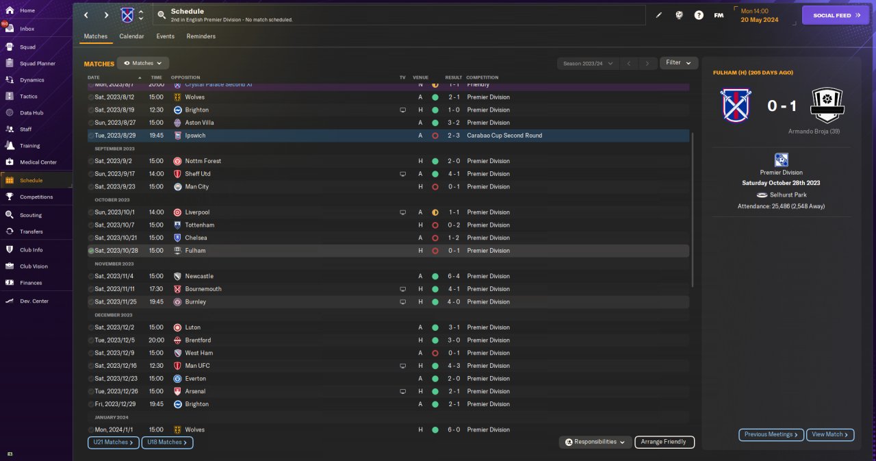Open the Matches view dropdown

[143, 63]
